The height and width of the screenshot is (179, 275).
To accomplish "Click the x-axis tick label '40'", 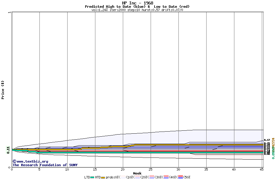I will 234,169.
